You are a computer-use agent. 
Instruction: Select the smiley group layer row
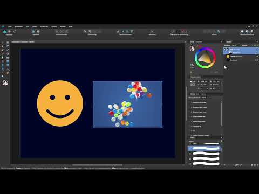[x=241, y=57]
